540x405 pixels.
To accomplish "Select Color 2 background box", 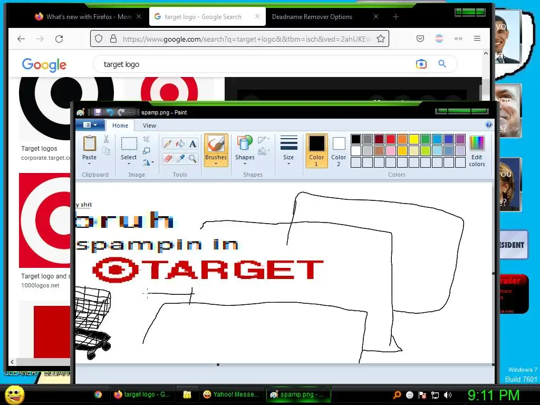I will tap(339, 151).
